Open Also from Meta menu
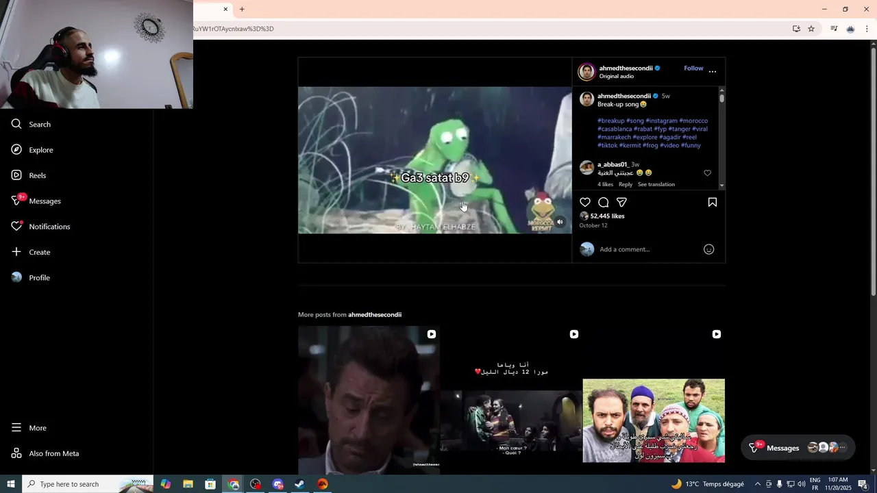The height and width of the screenshot is (493, 877). point(45,453)
